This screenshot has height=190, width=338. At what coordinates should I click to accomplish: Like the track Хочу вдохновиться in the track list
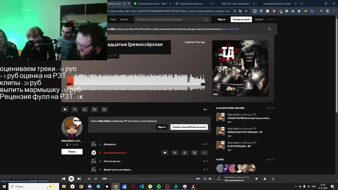(x=165, y=153)
